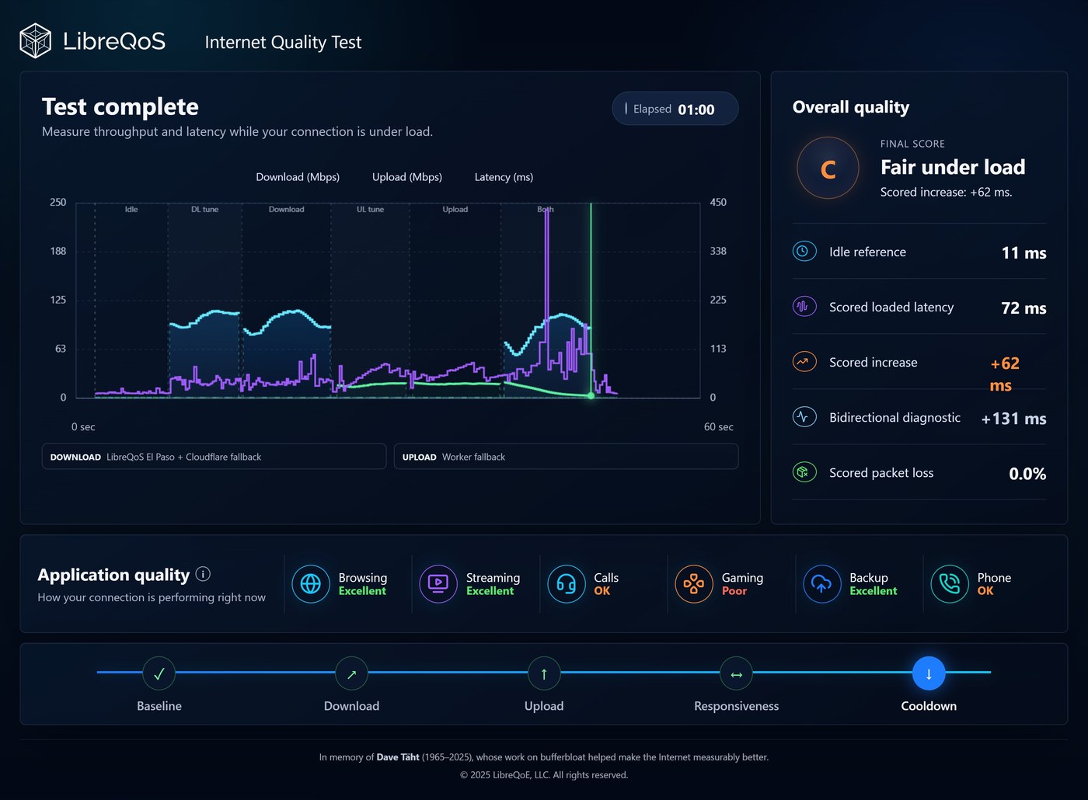Click the 'Idle' phase label in chart
1088x800 pixels.
[131, 210]
